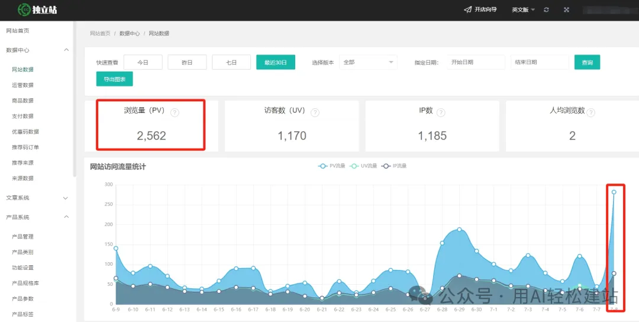Open 产品参数 in the sidebar
Viewport: 639px width, 322px height.
point(23,299)
